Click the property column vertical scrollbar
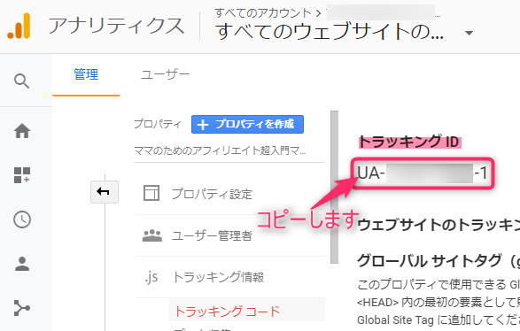The image size is (520, 331). [334, 188]
